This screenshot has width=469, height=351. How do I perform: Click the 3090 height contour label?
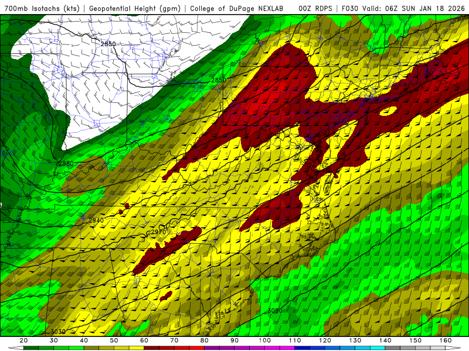tap(275, 311)
